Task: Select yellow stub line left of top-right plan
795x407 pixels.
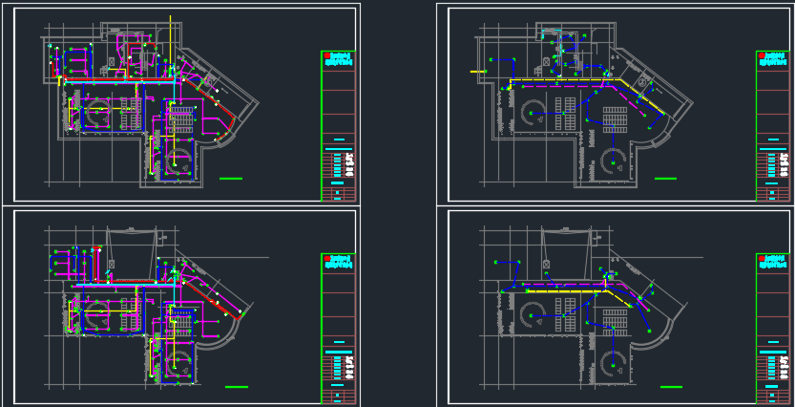Action: (x=478, y=72)
